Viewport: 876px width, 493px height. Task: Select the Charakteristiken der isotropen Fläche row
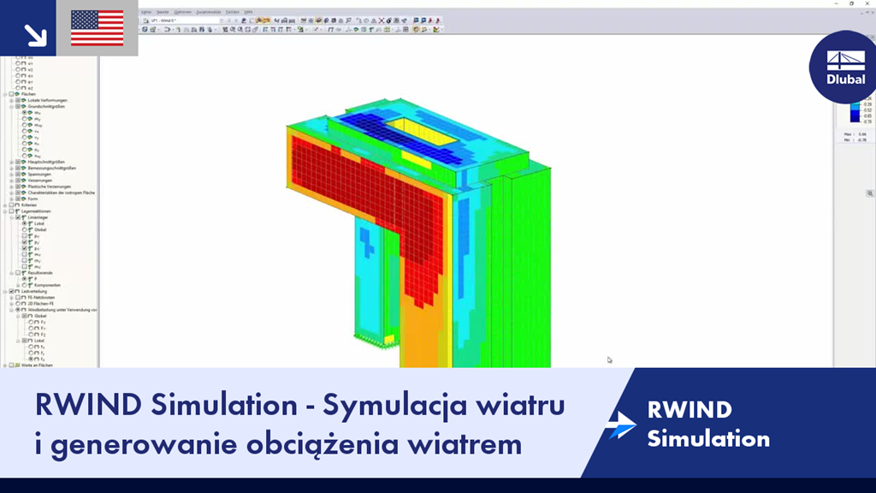click(x=62, y=193)
